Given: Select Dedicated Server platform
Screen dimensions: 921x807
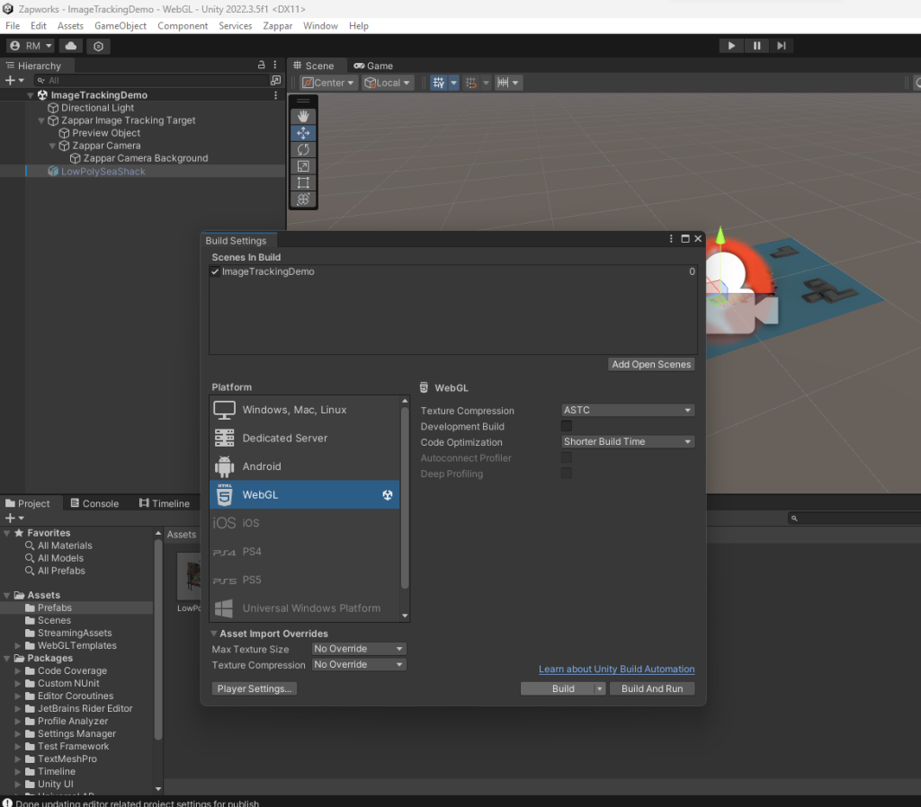Looking at the screenshot, I should (x=304, y=438).
